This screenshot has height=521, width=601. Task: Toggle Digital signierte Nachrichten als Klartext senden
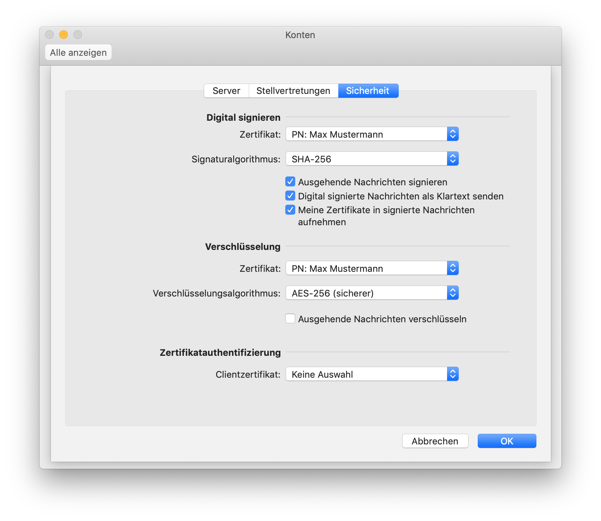(290, 196)
